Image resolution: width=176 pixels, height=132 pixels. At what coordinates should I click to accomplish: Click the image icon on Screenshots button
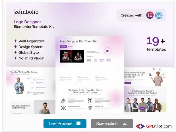[125, 124]
